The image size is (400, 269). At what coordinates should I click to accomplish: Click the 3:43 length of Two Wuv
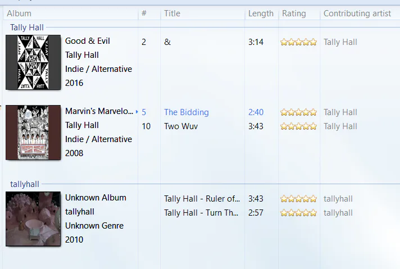(x=256, y=126)
